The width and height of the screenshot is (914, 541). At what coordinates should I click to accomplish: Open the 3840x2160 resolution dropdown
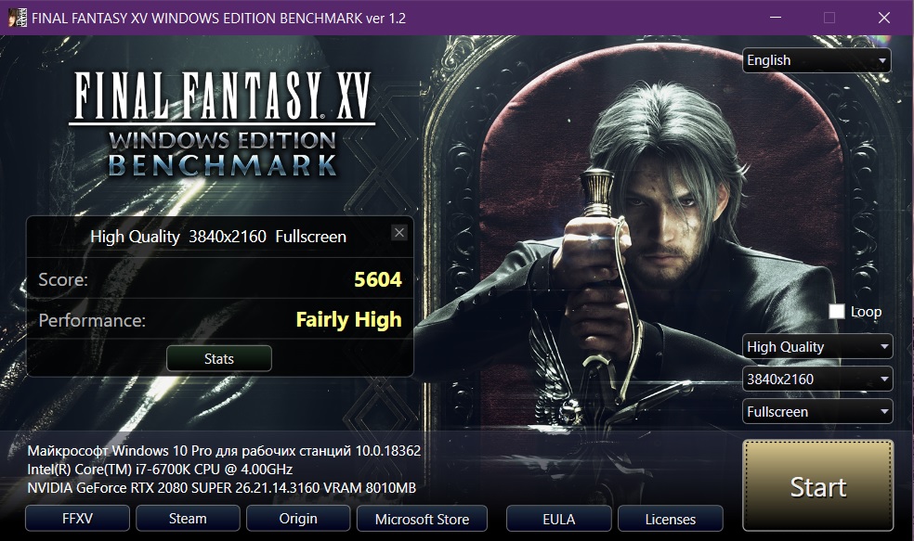[x=817, y=380]
